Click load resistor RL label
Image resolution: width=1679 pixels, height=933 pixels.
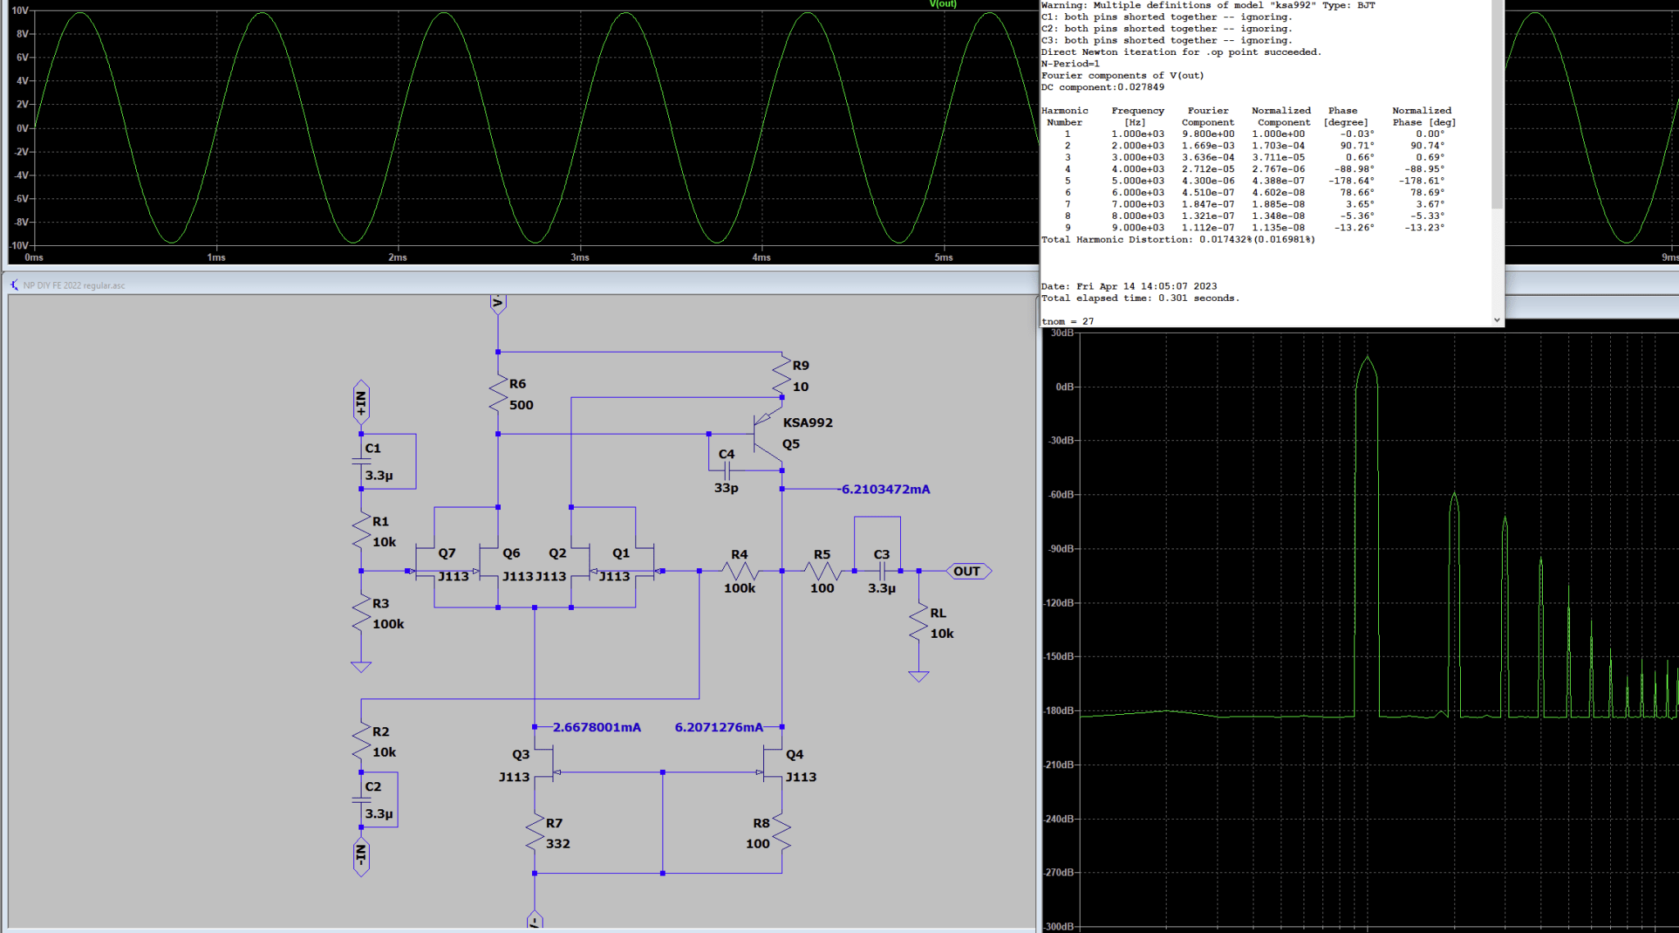(x=938, y=613)
